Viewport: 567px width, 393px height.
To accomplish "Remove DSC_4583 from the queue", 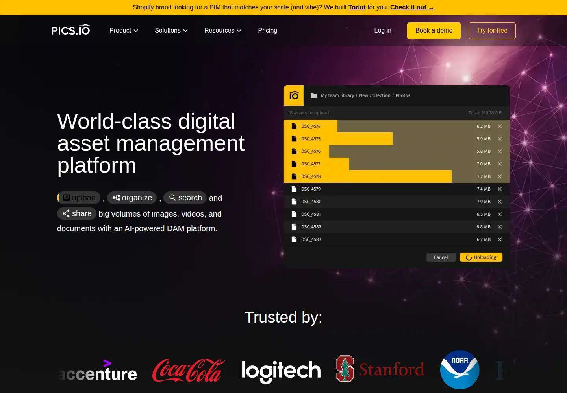I will (x=500, y=239).
